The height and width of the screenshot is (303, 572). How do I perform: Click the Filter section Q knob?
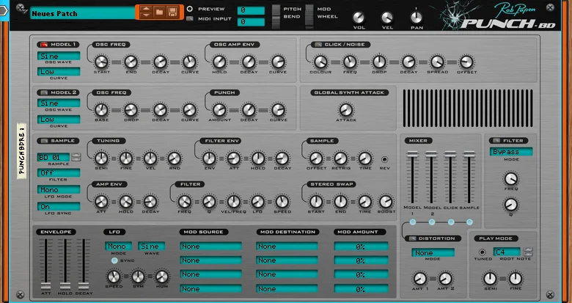click(511, 205)
